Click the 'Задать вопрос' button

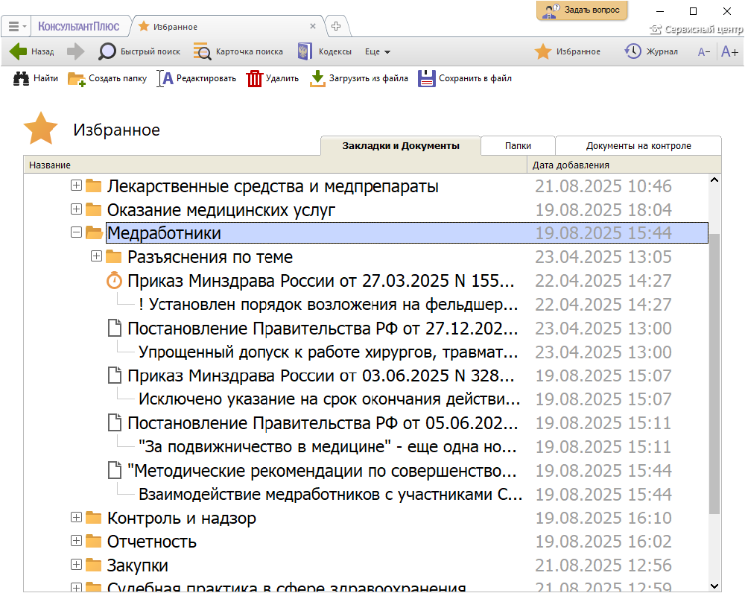pos(583,10)
